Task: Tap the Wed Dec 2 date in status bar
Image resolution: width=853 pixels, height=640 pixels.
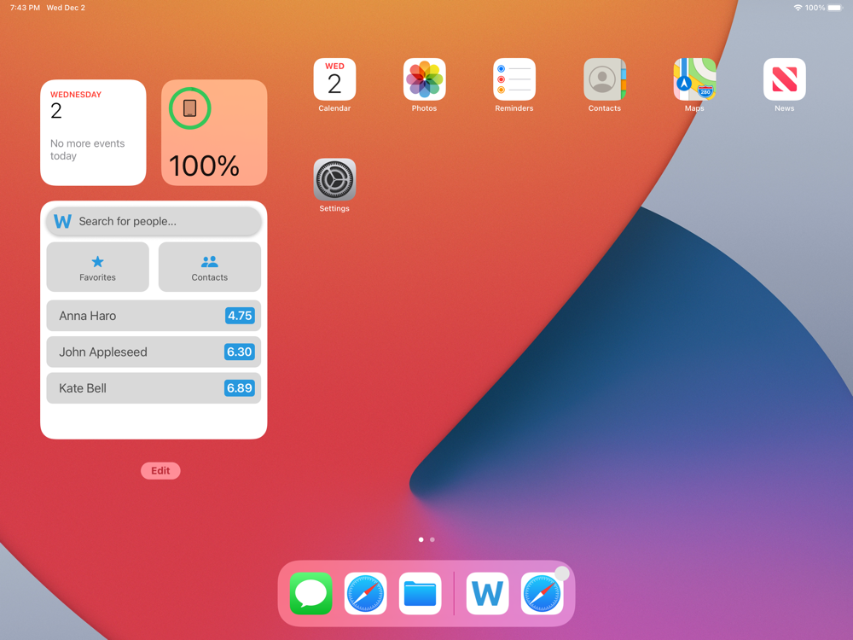Action: coord(66,8)
